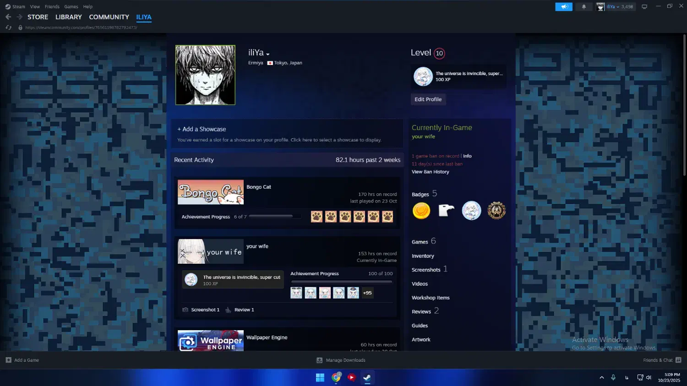Open the Steam app in the taskbar

tap(367, 377)
